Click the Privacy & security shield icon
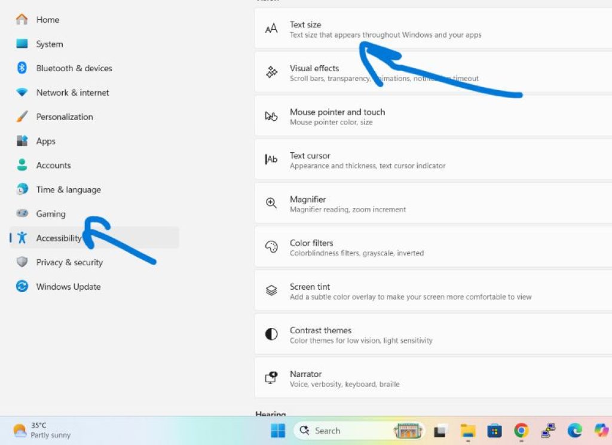612x445 pixels. [x=22, y=262]
